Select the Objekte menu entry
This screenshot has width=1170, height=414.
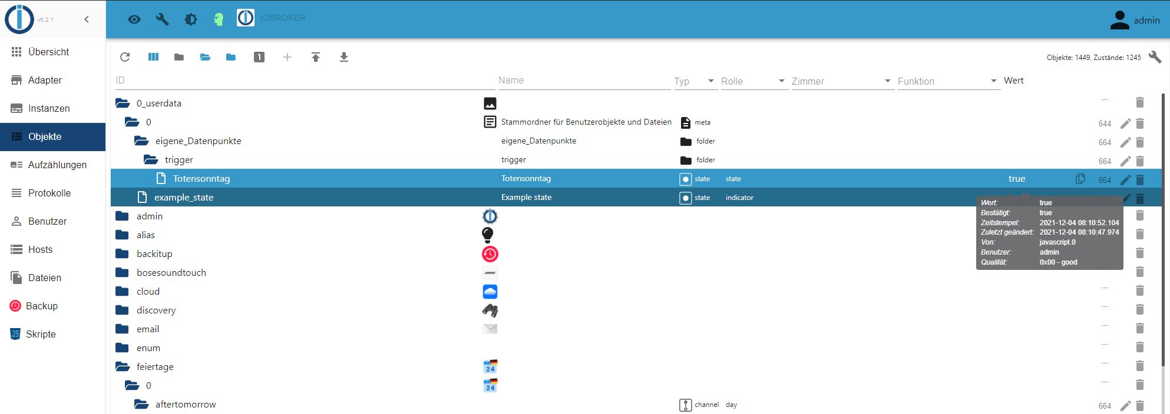click(53, 136)
